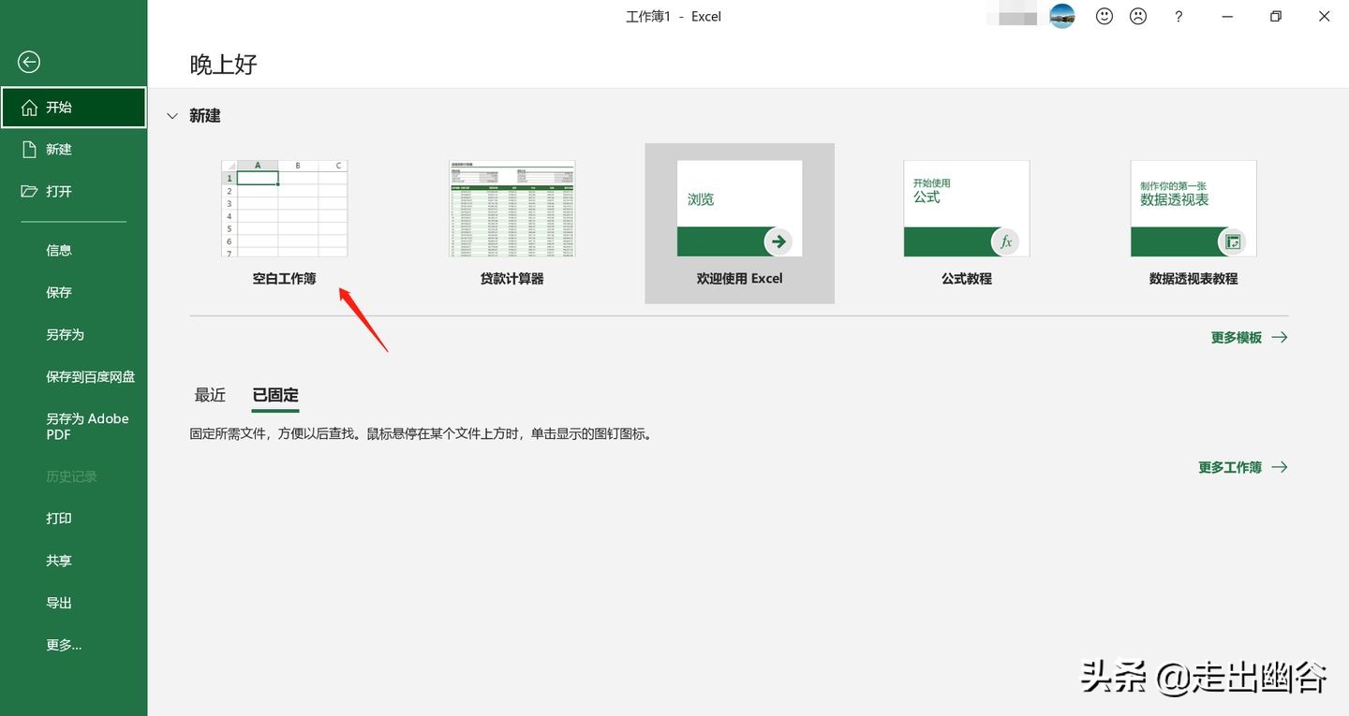Click arrow icon on 浏览 tour thumbnail

[x=778, y=241]
